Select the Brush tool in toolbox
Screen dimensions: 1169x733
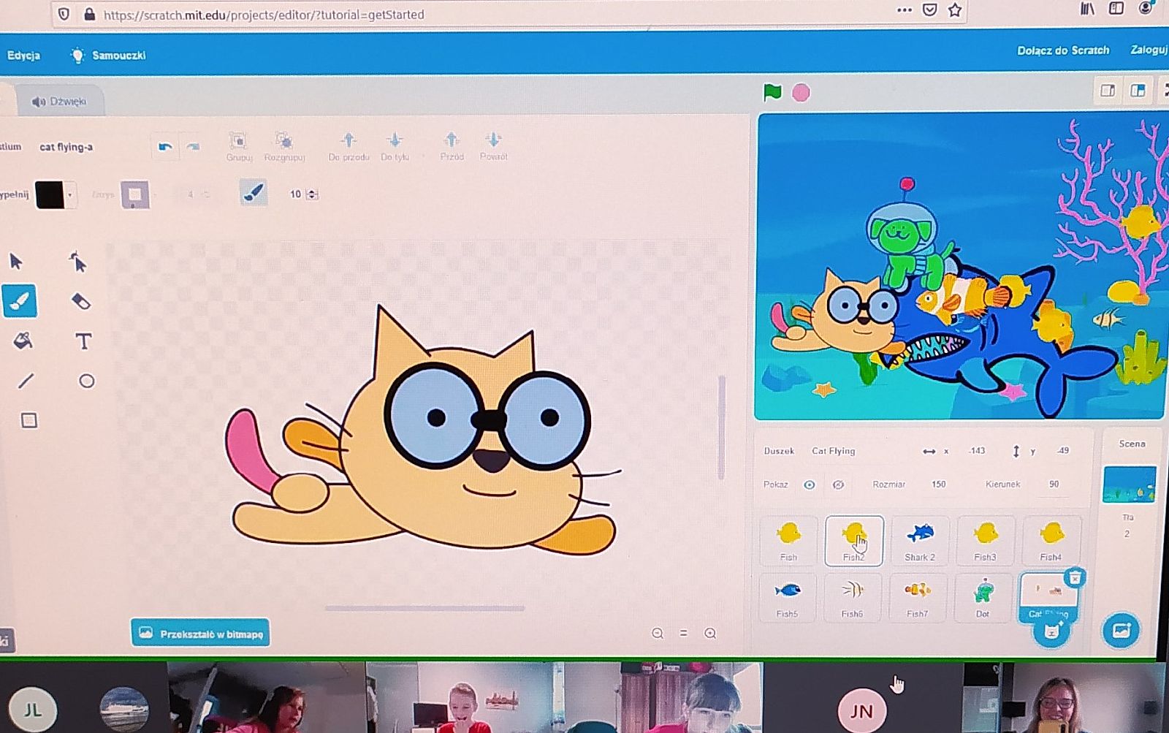(x=20, y=301)
